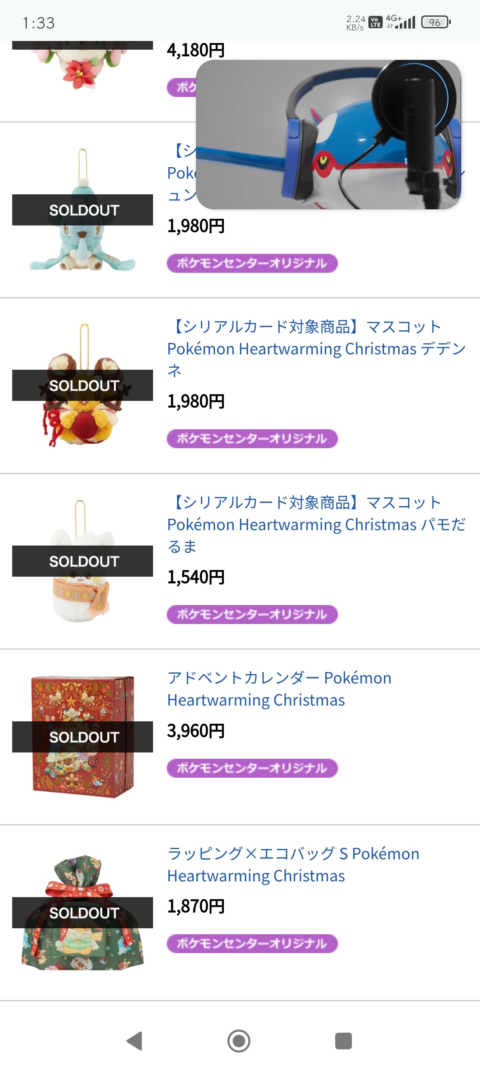Tap the Android recent apps square button
The image size is (480, 1069).
pos(343,1041)
